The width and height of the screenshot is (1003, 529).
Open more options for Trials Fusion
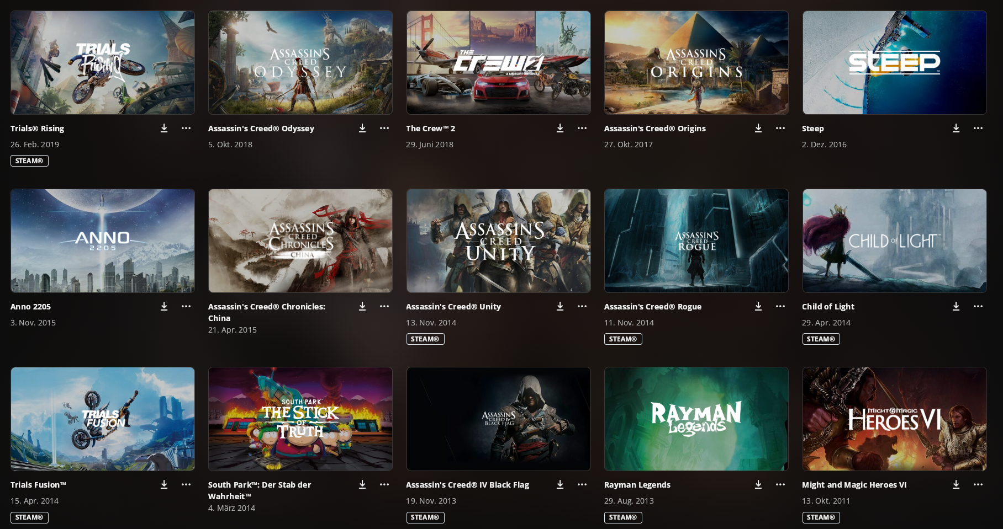pos(186,484)
